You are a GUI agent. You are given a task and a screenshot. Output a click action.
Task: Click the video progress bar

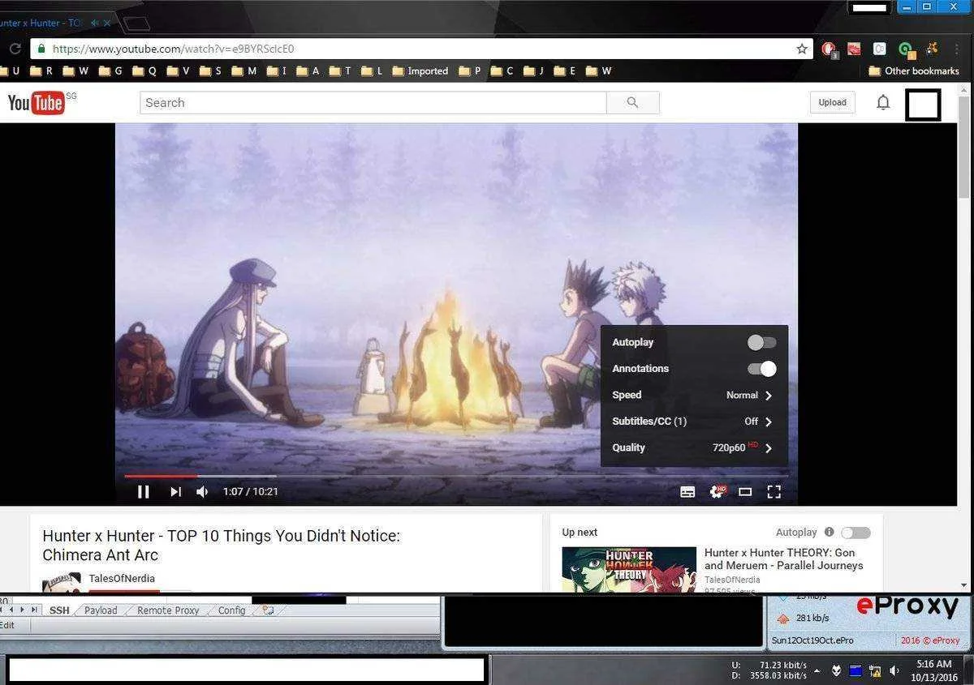click(x=455, y=476)
